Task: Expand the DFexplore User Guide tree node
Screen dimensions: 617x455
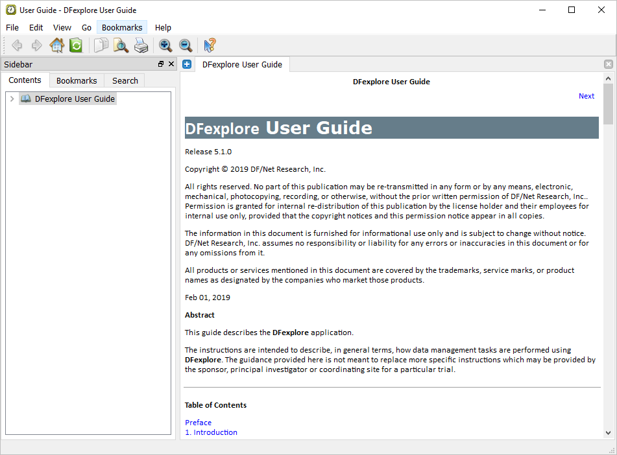Action: pyautogui.click(x=12, y=99)
